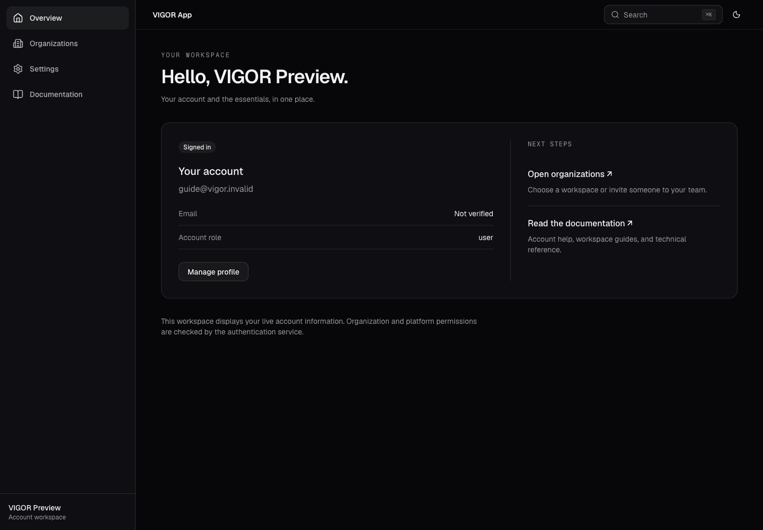763x530 pixels.
Task: Click the Account help, workspace guides description
Action: pyautogui.click(x=607, y=244)
